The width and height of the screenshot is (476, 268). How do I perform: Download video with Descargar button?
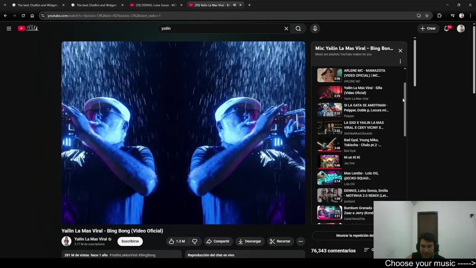(250, 241)
